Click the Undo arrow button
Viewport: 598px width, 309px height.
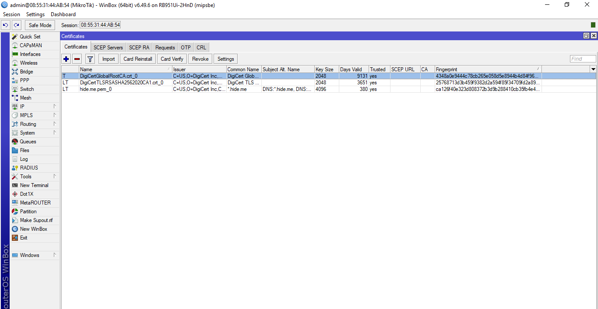tap(6, 25)
